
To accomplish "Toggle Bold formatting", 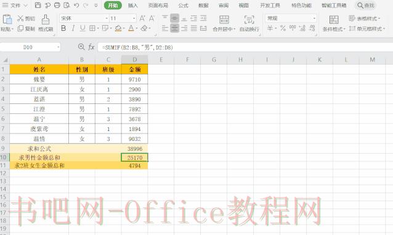I will pos(63,28).
